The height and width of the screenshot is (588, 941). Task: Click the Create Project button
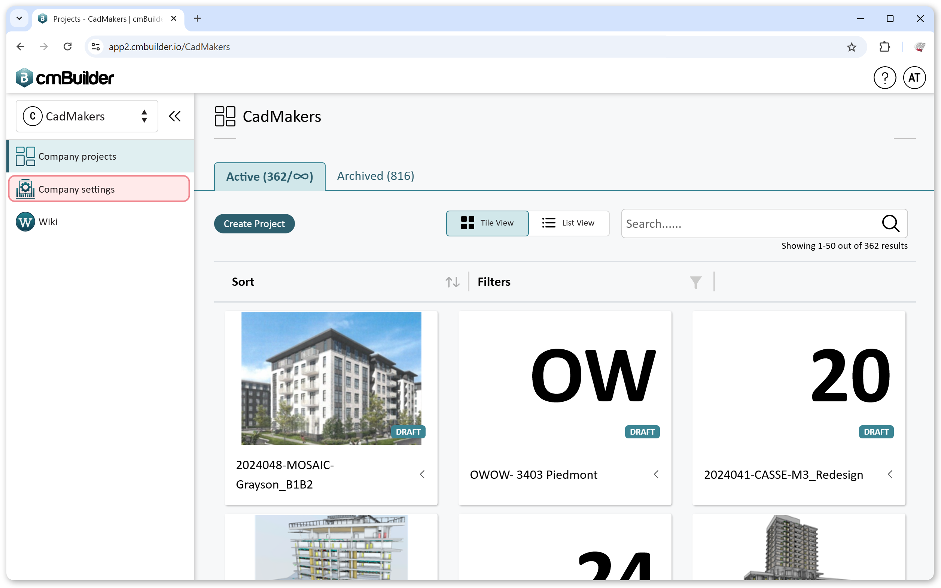coord(254,223)
